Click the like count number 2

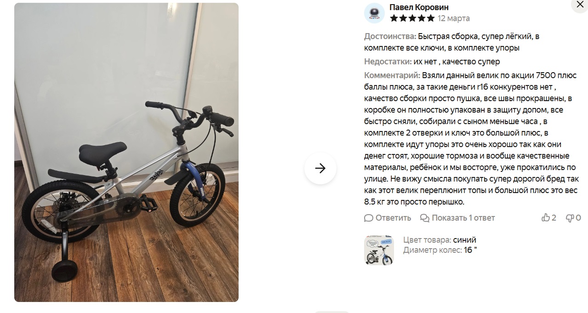click(554, 218)
